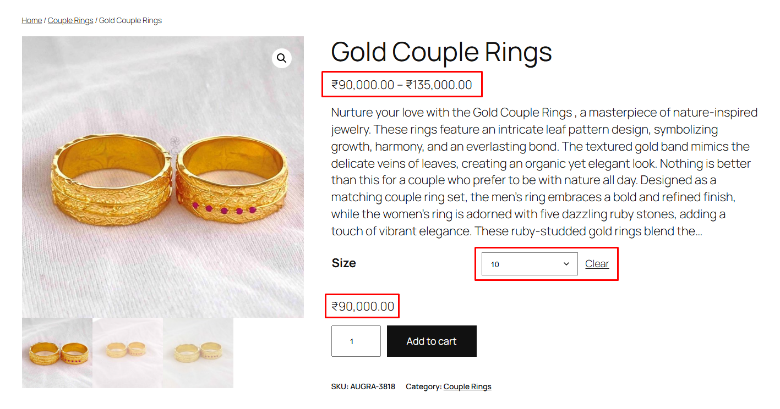Clear the selected size option
Screen dimensions: 780x409
[597, 264]
